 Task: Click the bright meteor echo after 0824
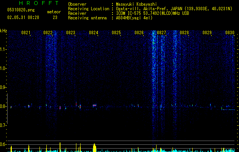(x=95, y=105)
